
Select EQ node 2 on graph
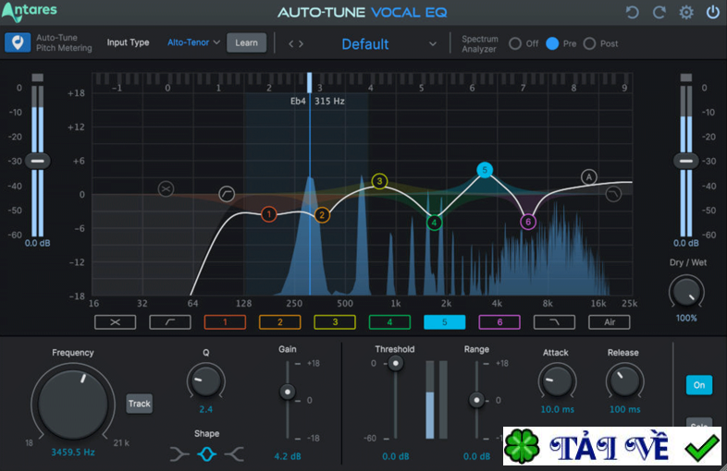pos(322,215)
